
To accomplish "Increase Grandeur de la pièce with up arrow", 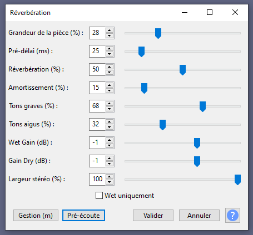I will coord(110,30).
